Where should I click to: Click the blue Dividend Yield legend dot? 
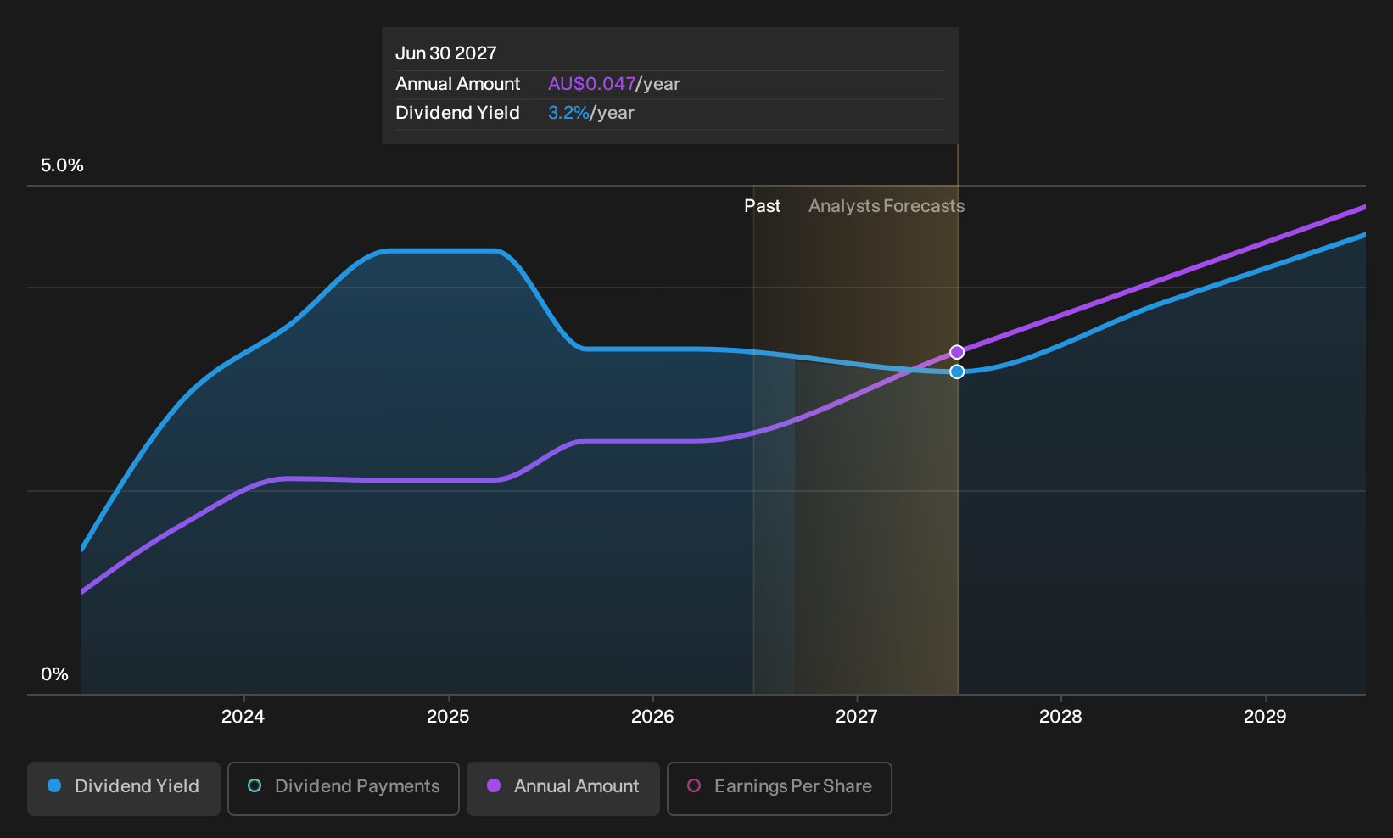point(54,785)
